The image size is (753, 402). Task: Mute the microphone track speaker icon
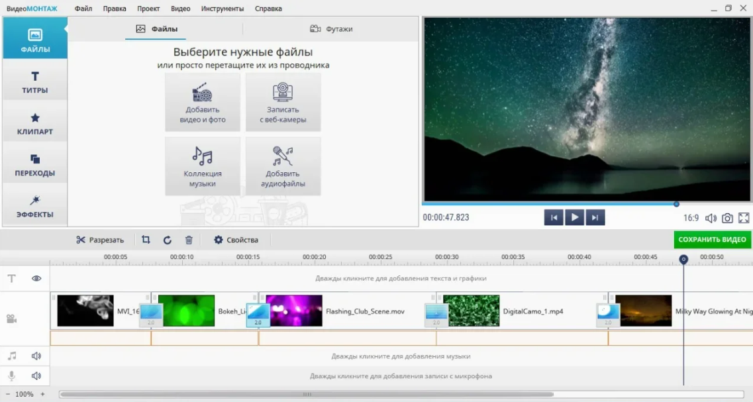36,376
